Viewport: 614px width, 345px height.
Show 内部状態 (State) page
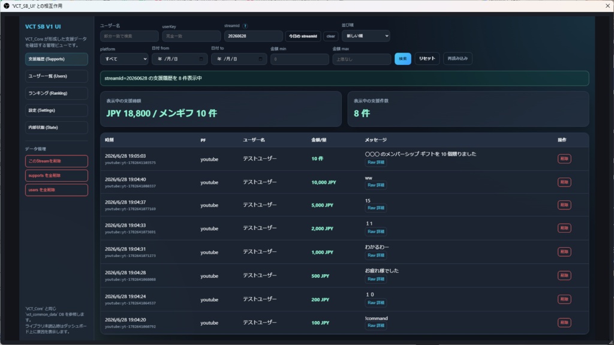coord(56,127)
